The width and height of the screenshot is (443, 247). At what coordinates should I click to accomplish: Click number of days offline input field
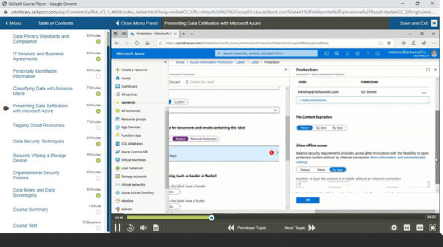[363, 184]
